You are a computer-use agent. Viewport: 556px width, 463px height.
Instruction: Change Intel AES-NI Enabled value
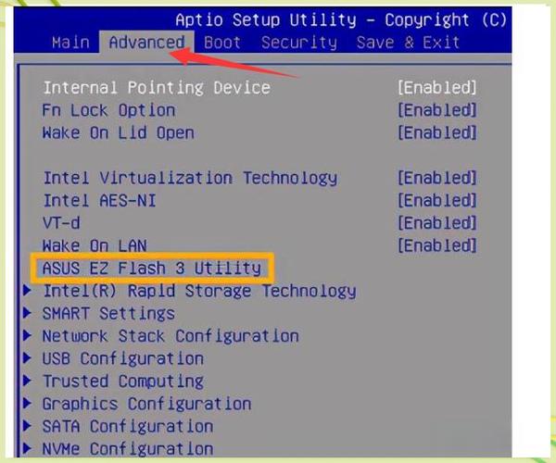pos(436,200)
